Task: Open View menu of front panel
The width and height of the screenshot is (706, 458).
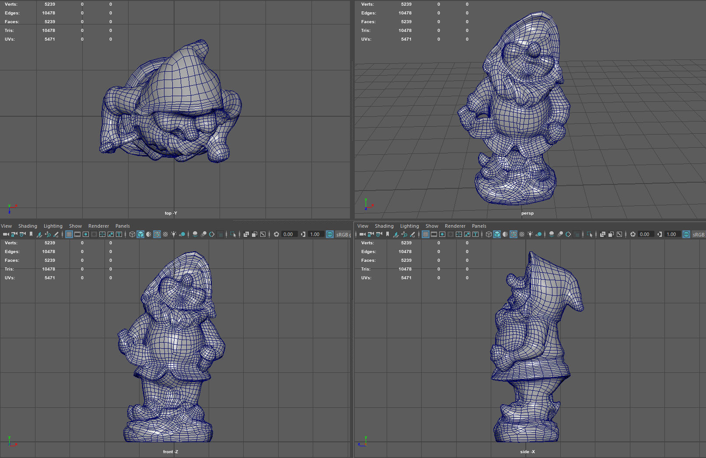Action: tap(7, 226)
